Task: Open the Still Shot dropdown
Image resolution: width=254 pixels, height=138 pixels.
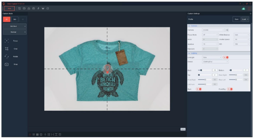Action: pos(15,26)
